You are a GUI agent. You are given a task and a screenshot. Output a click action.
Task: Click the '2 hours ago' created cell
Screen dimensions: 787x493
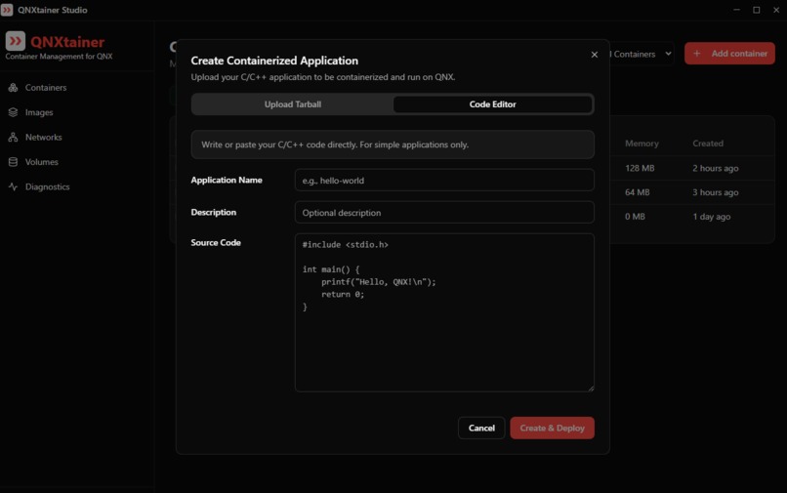click(715, 168)
